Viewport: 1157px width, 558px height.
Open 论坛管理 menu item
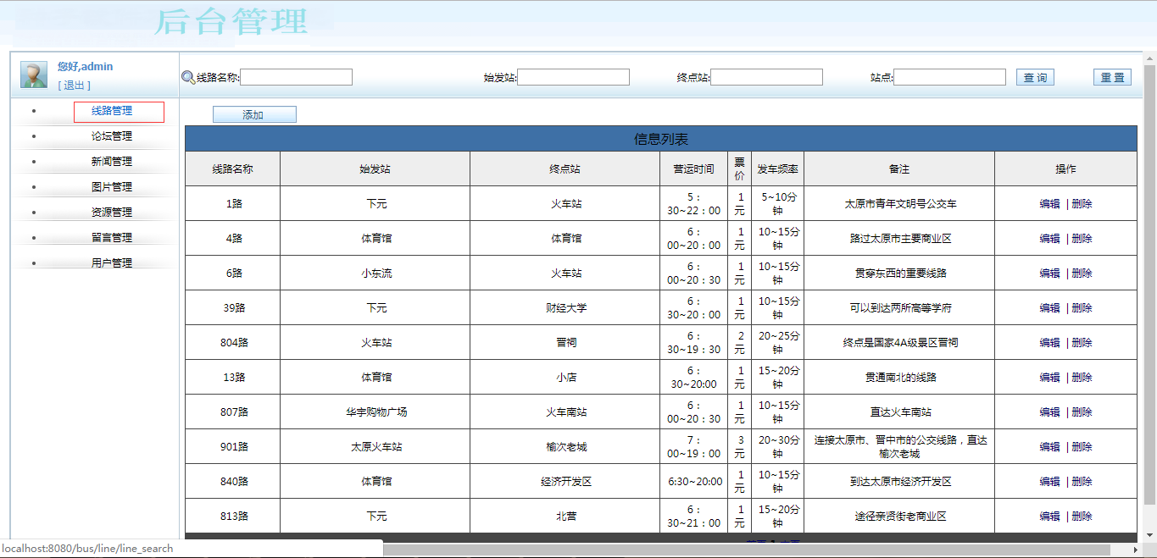click(x=112, y=136)
